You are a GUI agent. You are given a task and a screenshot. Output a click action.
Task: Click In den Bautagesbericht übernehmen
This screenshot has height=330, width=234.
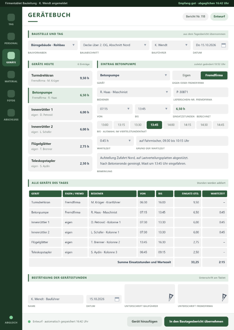[x=196, y=322]
